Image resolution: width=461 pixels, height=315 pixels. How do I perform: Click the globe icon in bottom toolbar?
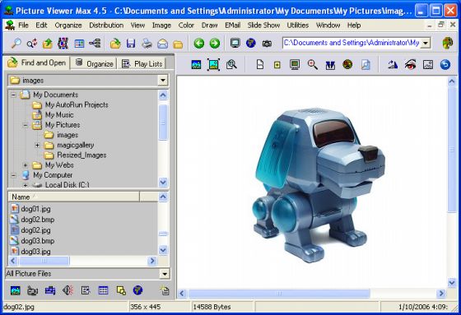tap(137, 290)
